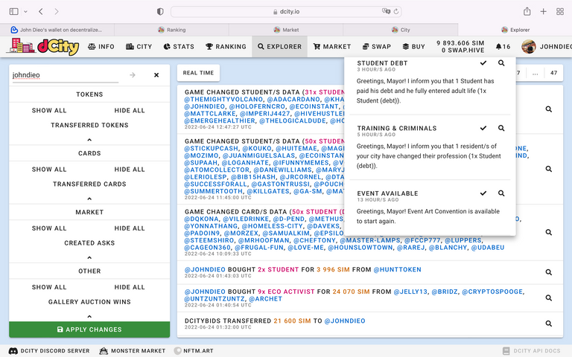Collapse the MARKET section chevron
Viewport: 572px width, 357px height.
[89, 258]
